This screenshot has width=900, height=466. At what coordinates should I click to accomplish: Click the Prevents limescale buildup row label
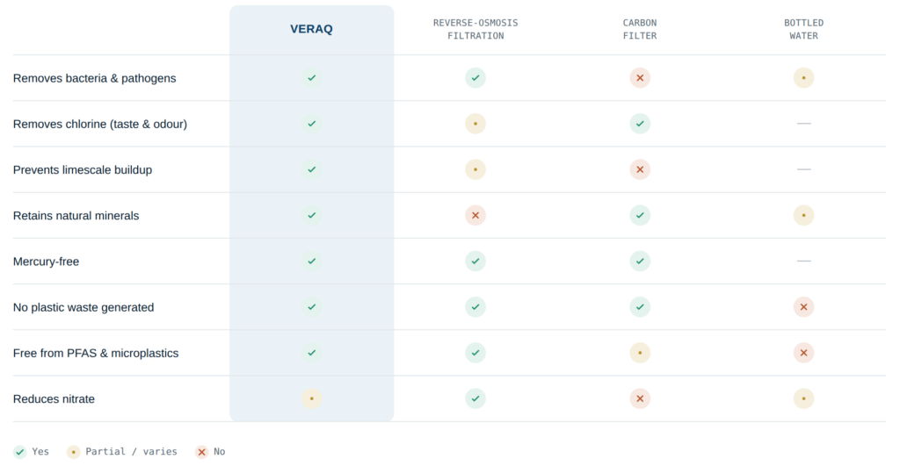click(x=83, y=169)
